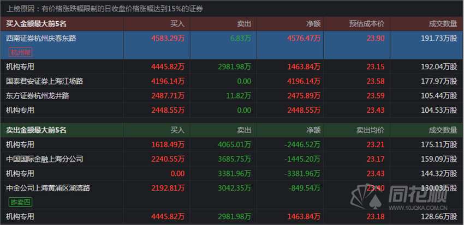
Task: Select the 西南证券杭州庆春东路 row name
Action: (x=41, y=38)
